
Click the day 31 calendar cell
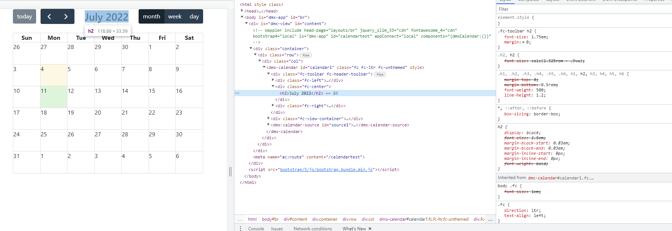pyautogui.click(x=27, y=162)
